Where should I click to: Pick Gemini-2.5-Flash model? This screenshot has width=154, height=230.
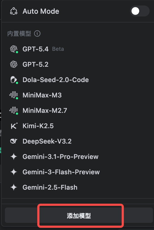[x=78, y=187]
